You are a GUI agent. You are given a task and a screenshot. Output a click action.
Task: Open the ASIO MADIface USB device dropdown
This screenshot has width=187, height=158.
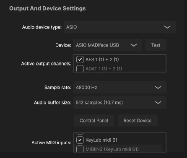108,45
